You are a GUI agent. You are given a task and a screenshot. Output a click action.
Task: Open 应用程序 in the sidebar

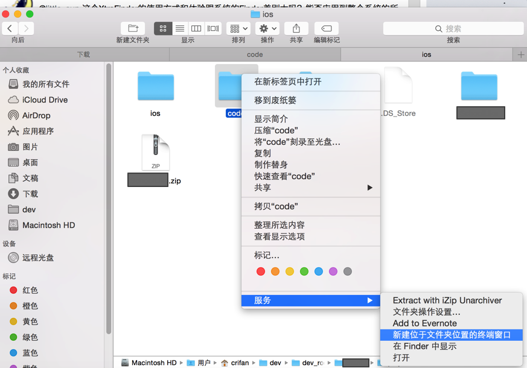coord(38,131)
